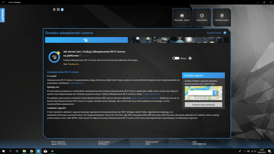274x154 pixels.
Task: Expand Pokaż więcej [+] link
Action: [x=77, y=83]
